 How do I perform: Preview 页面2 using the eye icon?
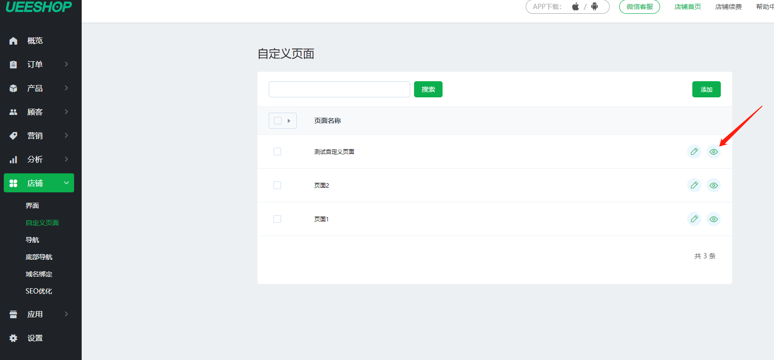713,185
